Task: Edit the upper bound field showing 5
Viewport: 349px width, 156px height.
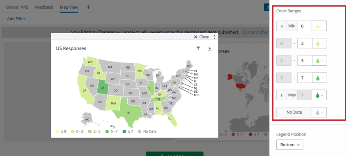Action: click(x=305, y=60)
